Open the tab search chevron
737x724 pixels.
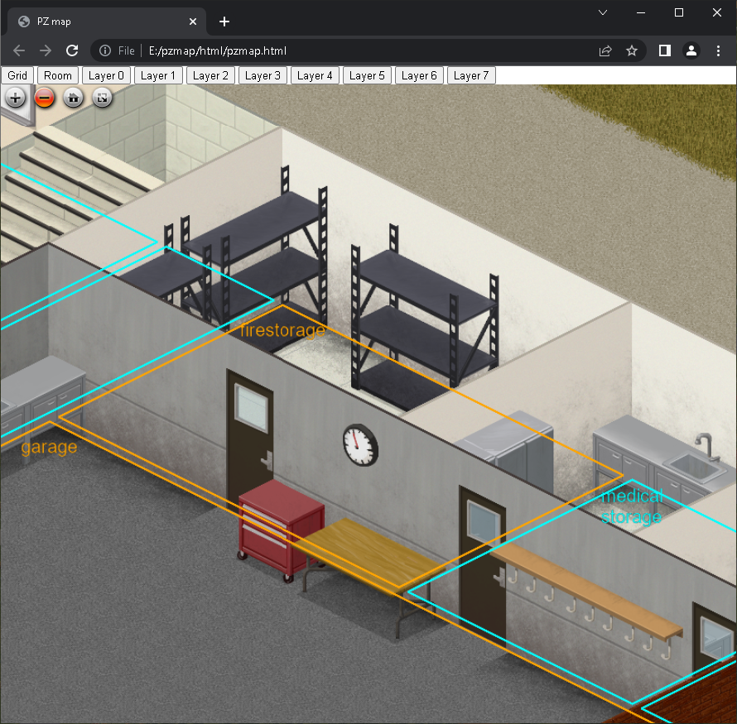click(603, 12)
